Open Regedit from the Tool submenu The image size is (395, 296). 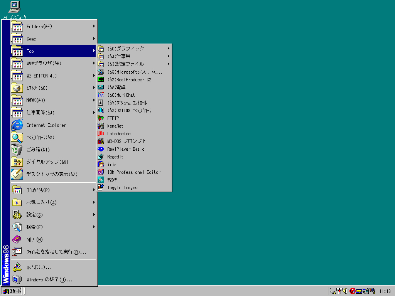134,156
